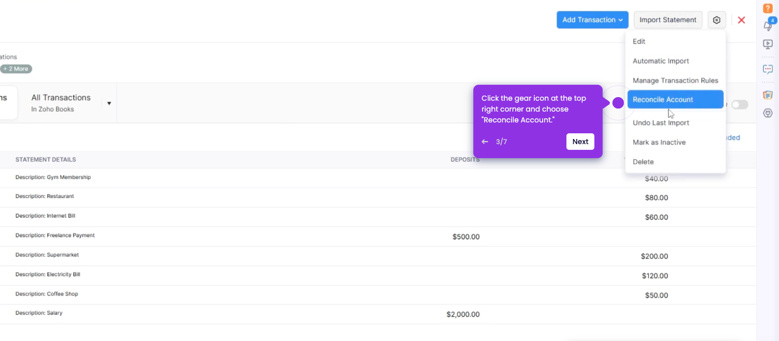Image resolution: width=779 pixels, height=341 pixels.
Task: Click the $40.00 withdrawal amount
Action: coord(656,179)
